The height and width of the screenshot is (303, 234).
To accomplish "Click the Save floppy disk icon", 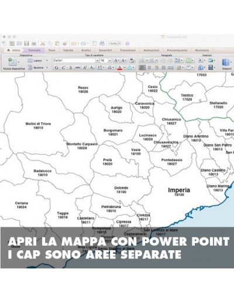I will [26, 43].
